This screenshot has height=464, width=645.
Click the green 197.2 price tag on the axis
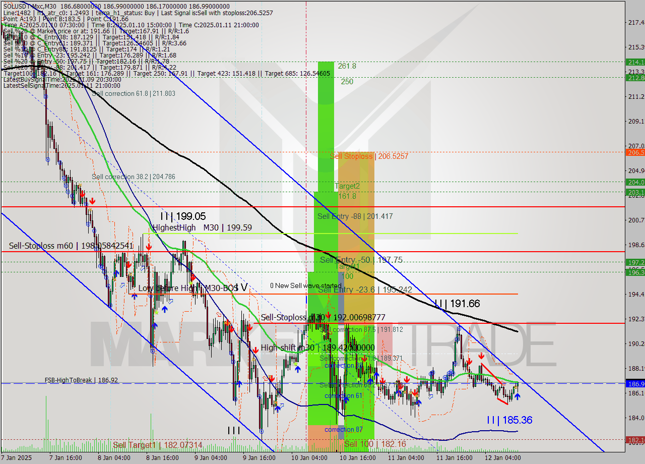[635, 262]
